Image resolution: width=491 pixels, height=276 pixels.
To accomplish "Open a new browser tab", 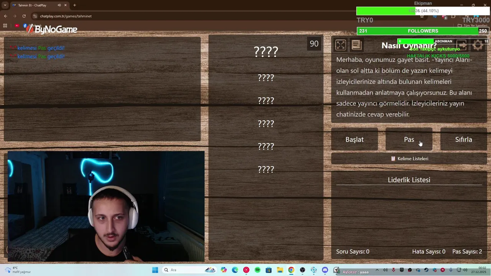I will point(74,5).
